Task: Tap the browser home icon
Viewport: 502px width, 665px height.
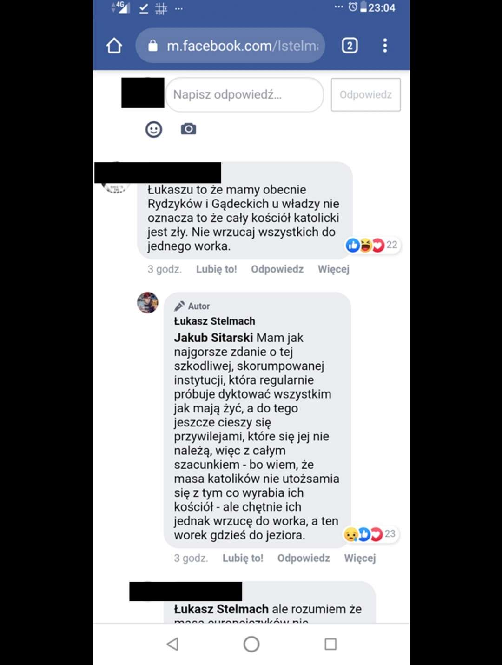Action: click(114, 46)
